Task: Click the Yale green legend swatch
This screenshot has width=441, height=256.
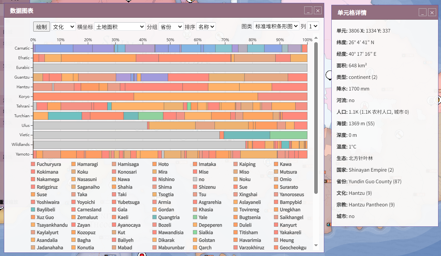Action: coord(195,217)
